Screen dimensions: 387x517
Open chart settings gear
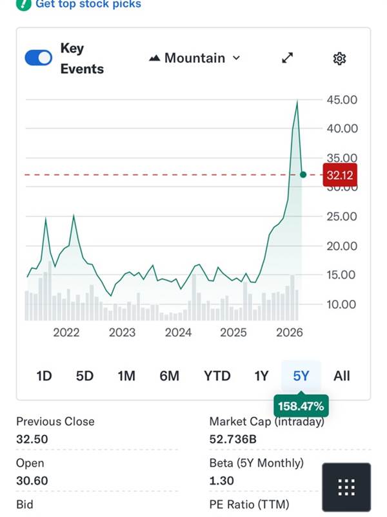tap(339, 59)
